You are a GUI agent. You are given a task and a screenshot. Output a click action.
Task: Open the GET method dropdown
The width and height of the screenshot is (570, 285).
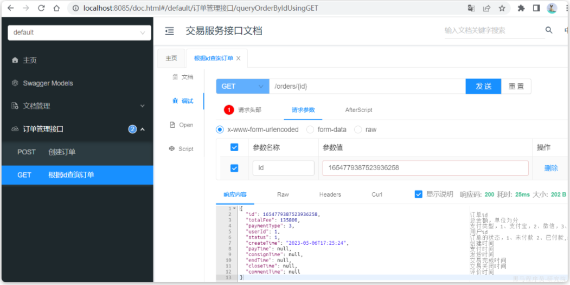242,86
